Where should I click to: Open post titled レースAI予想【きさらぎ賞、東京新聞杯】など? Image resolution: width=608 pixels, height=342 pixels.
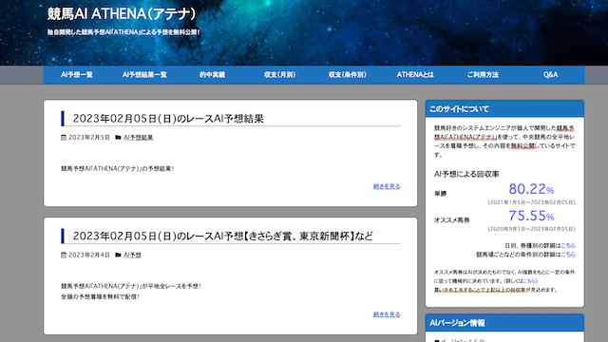[x=223, y=237]
